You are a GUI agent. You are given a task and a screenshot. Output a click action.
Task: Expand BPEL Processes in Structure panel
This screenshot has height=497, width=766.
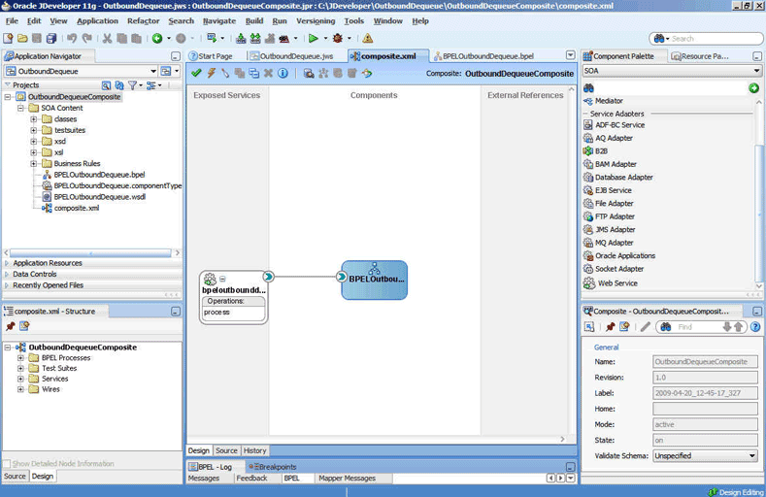click(x=20, y=358)
